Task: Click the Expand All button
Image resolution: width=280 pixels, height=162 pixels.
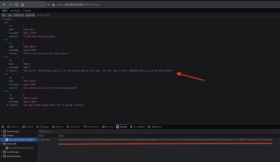Action: (30, 15)
